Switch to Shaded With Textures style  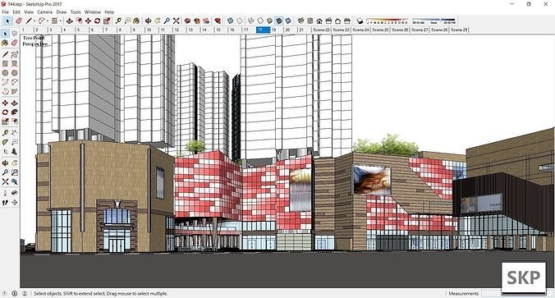tap(278, 21)
